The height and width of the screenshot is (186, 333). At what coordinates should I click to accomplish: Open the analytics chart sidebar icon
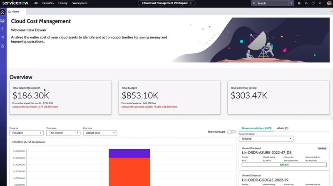click(2, 20)
